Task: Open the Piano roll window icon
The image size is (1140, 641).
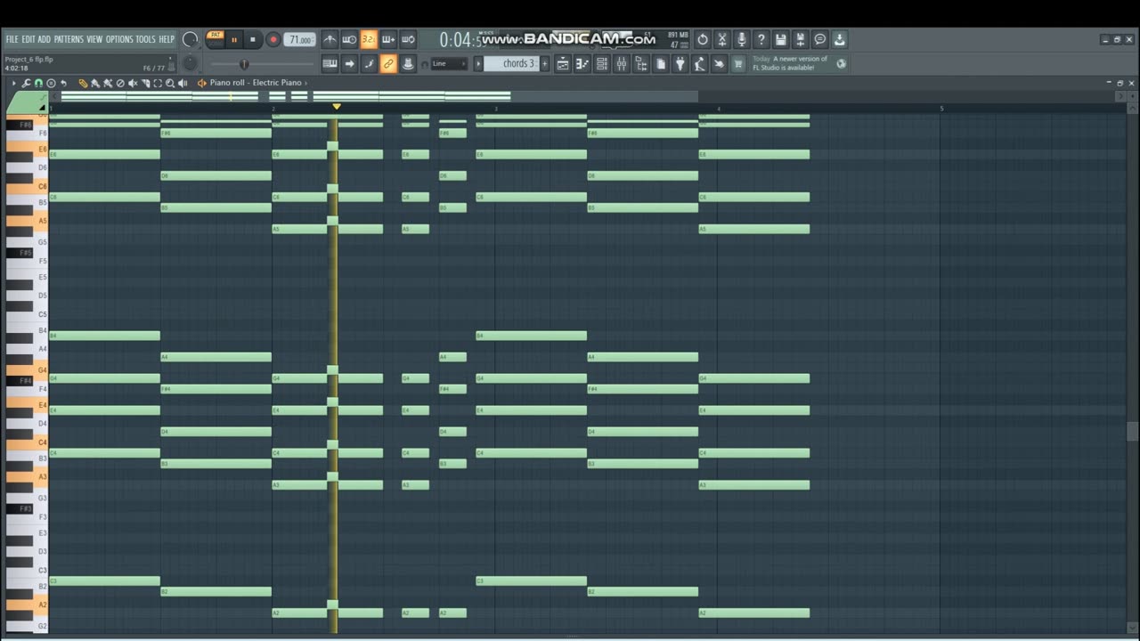Action: (x=582, y=63)
